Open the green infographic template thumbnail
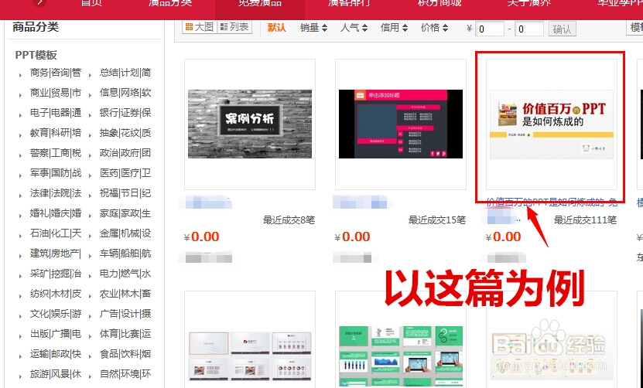Image resolution: width=643 pixels, height=388 pixels. [x=401, y=355]
